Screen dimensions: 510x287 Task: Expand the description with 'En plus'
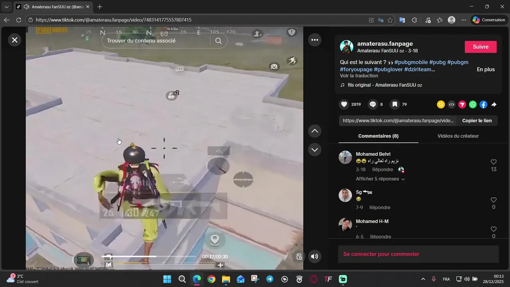(486, 69)
